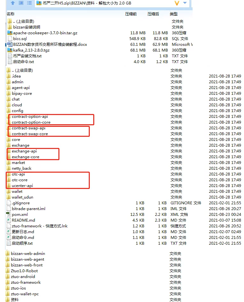244x302 pixels.
Task: Open the address path dropdown arrow
Action: [x=185, y=3]
